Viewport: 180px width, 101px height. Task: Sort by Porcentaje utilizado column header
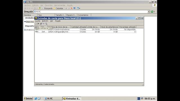[x=127, y=27]
